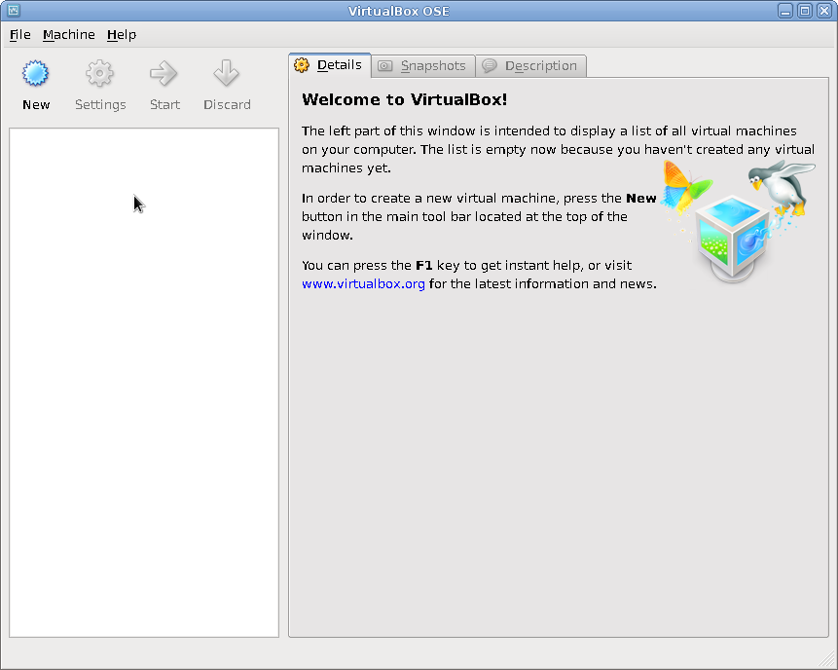Switch to the Details tab
838x670 pixels.
(329, 65)
